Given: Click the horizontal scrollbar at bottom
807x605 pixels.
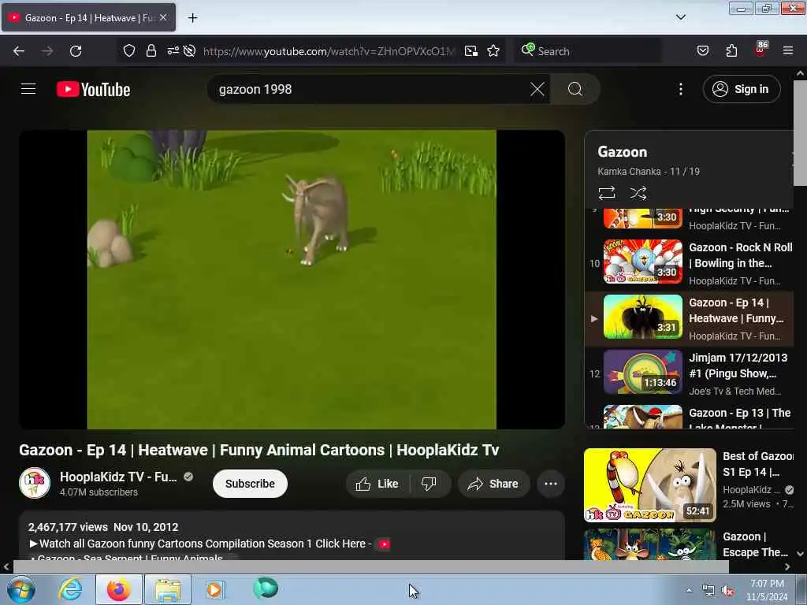Looking at the screenshot, I should tap(370, 566).
